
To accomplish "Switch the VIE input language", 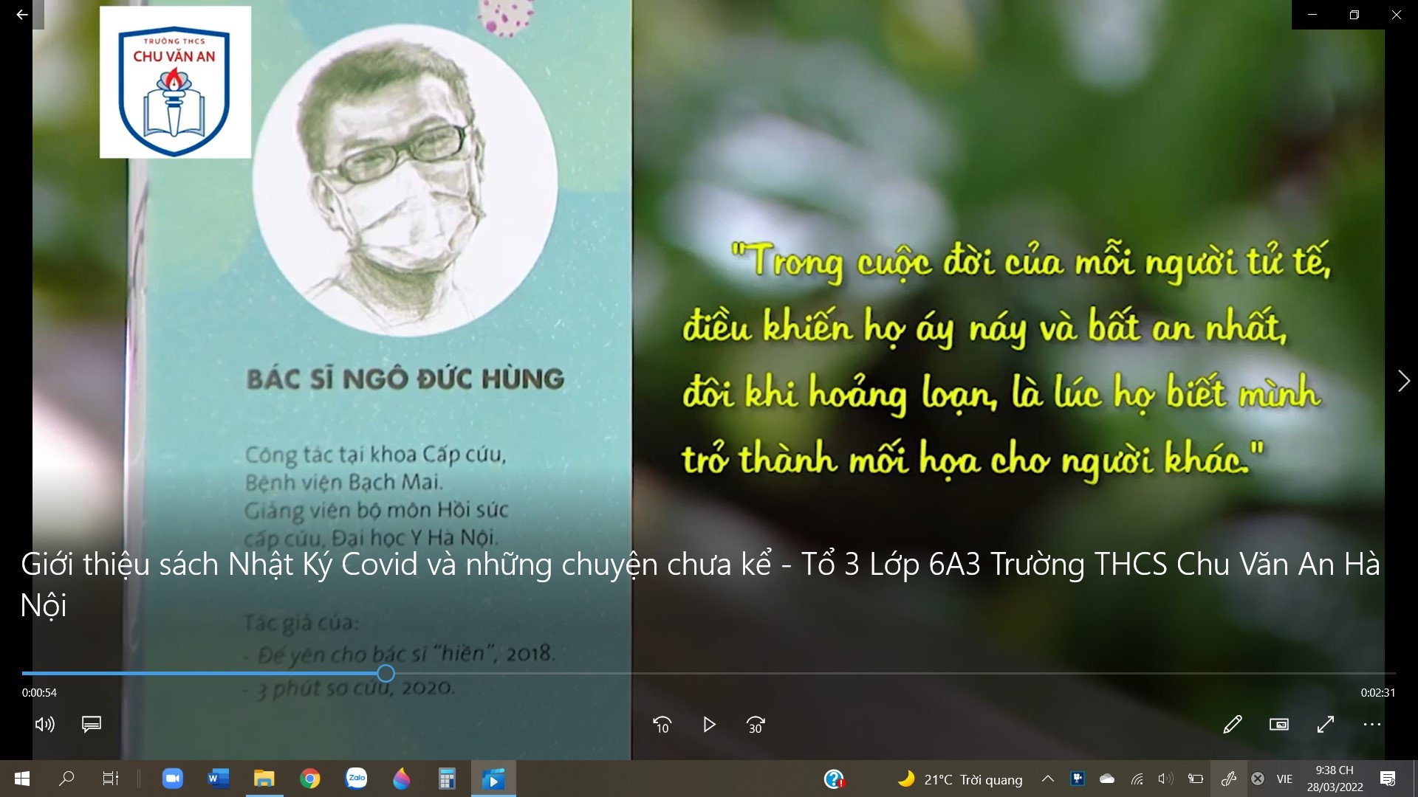I will (1285, 779).
